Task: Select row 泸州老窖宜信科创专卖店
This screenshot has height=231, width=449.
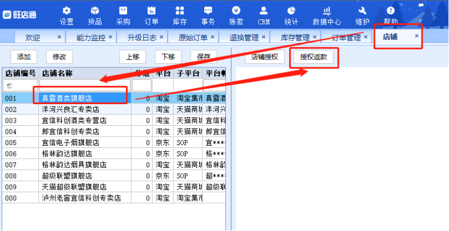Action: pyautogui.click(x=113, y=198)
